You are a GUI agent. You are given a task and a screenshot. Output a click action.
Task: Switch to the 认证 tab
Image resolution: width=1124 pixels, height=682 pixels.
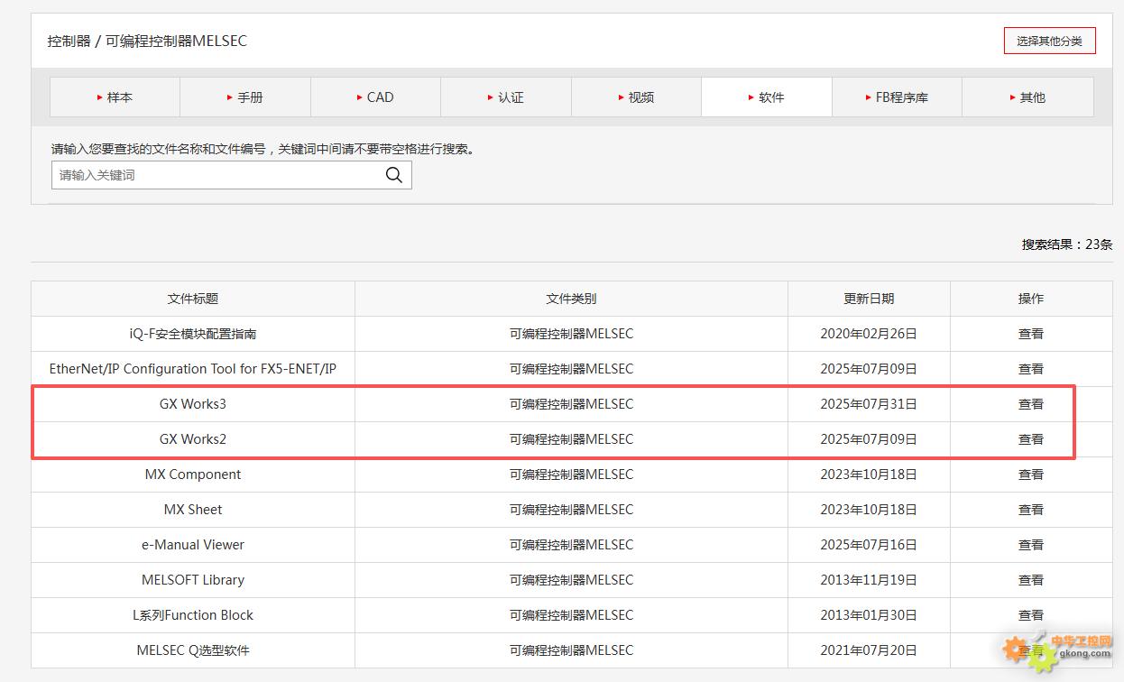coord(506,97)
